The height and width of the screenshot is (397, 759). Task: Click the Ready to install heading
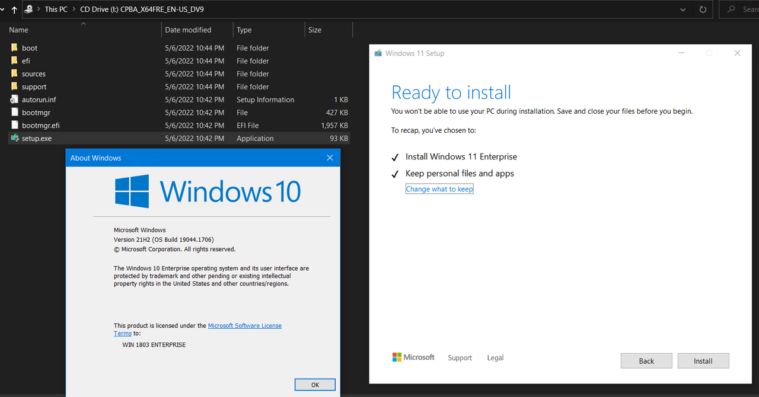coord(451,92)
